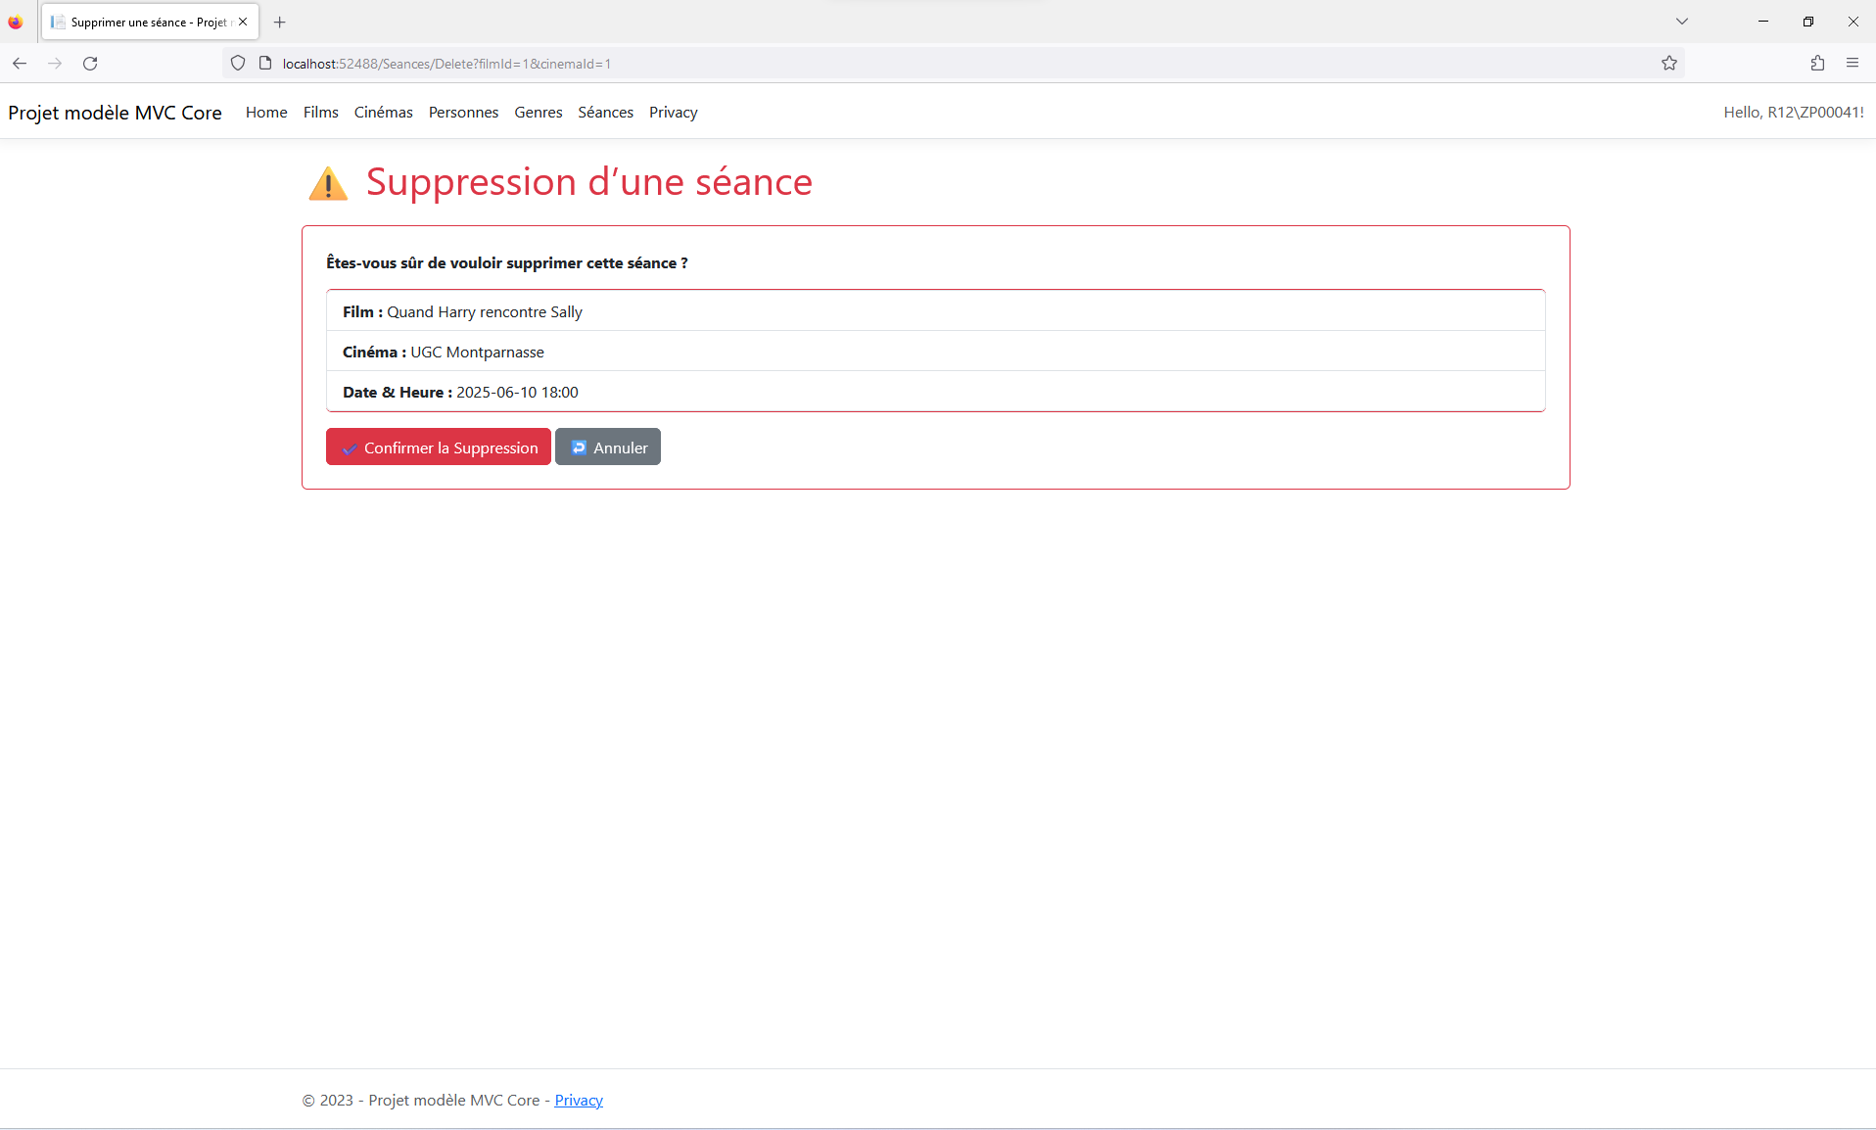Viewport: 1876px width, 1130px height.
Task: Open the Séances navigation link
Action: pos(605,113)
